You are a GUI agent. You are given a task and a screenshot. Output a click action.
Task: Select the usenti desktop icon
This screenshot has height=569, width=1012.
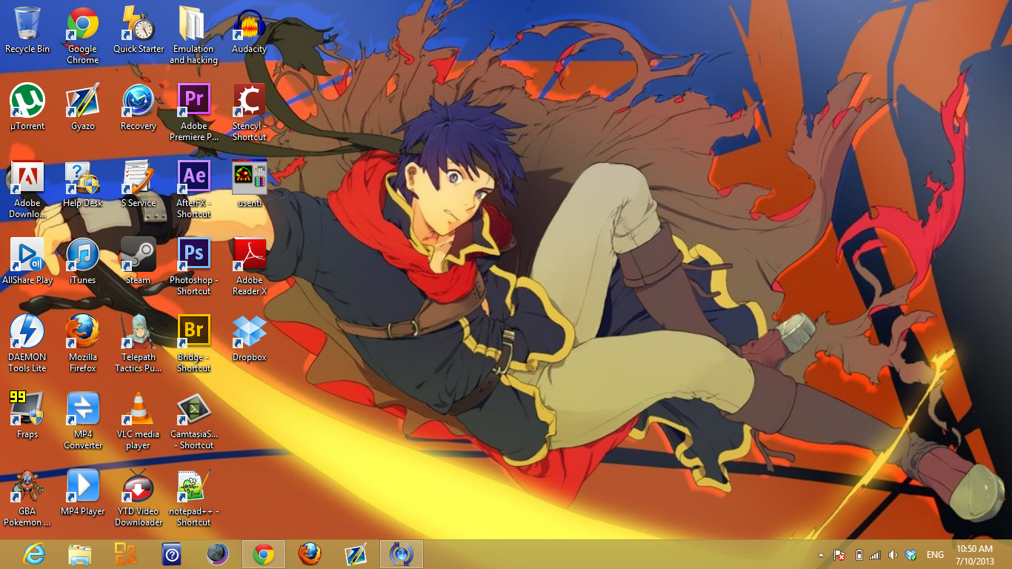pos(250,184)
